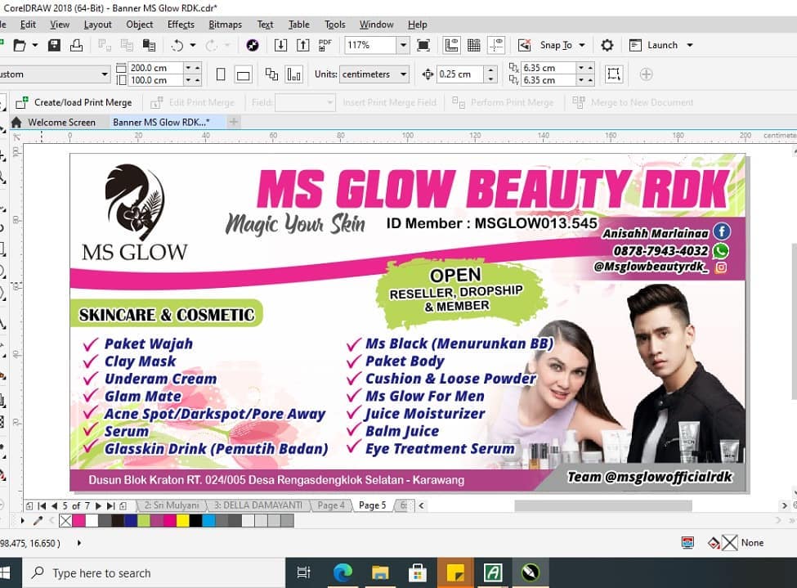Click the bleed area bounding box icon
Viewport: 797px width, 588px height.
614,74
